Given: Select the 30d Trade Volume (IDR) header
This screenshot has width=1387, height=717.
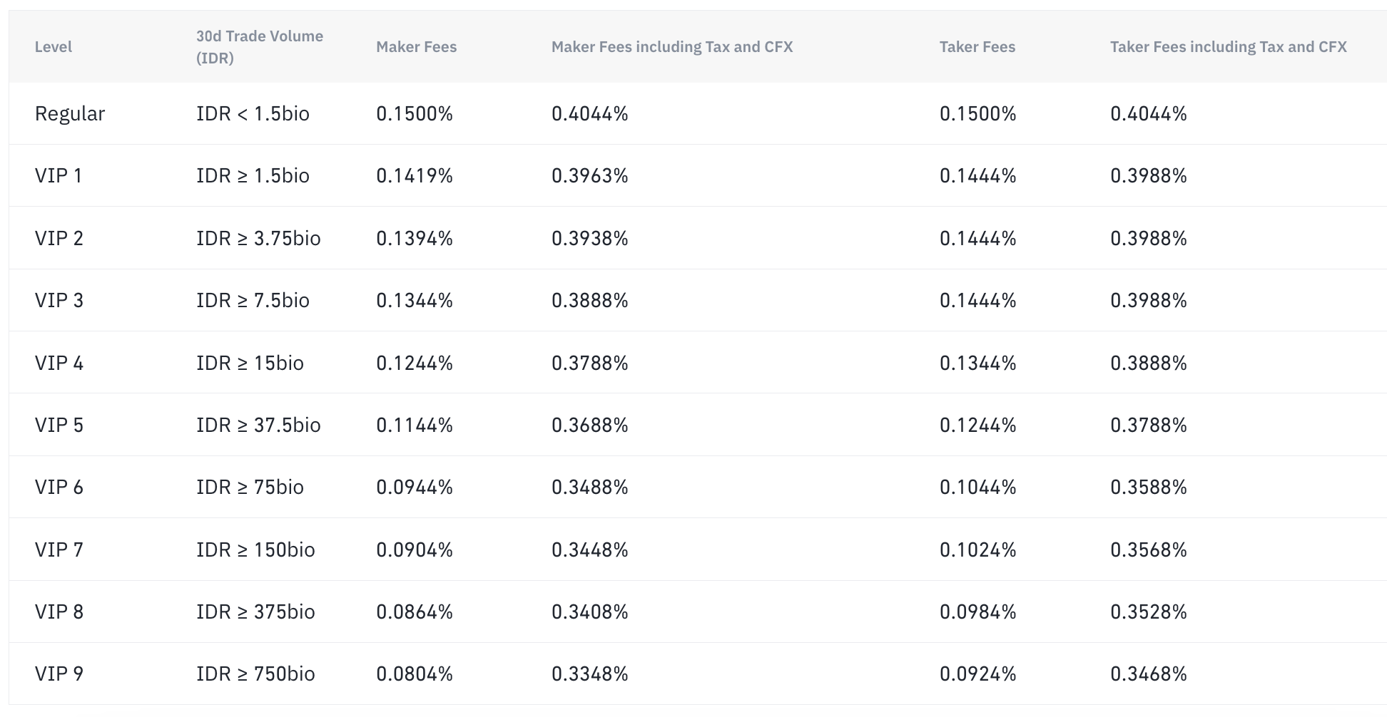Looking at the screenshot, I should 260,47.
